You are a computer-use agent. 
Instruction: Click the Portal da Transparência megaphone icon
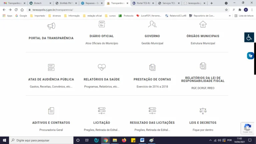pos(51,26)
